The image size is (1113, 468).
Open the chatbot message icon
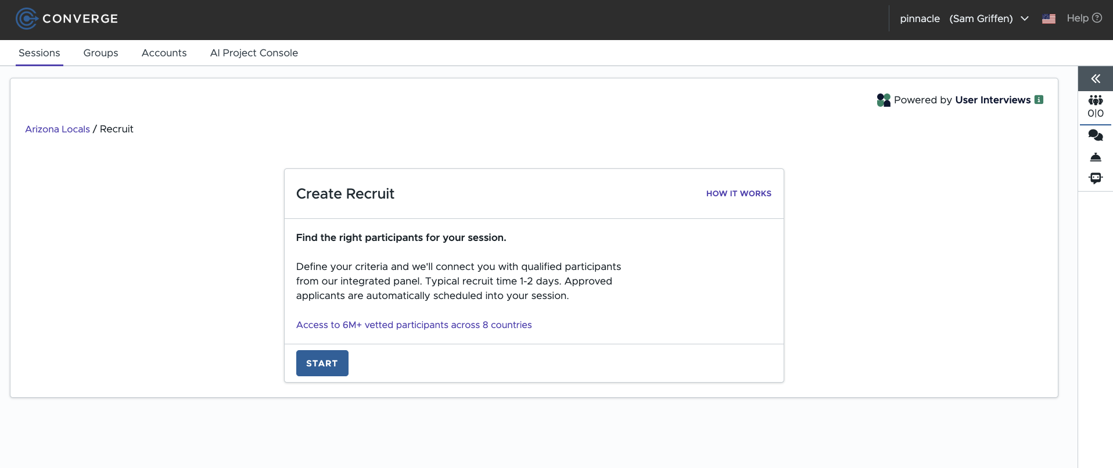(1096, 178)
